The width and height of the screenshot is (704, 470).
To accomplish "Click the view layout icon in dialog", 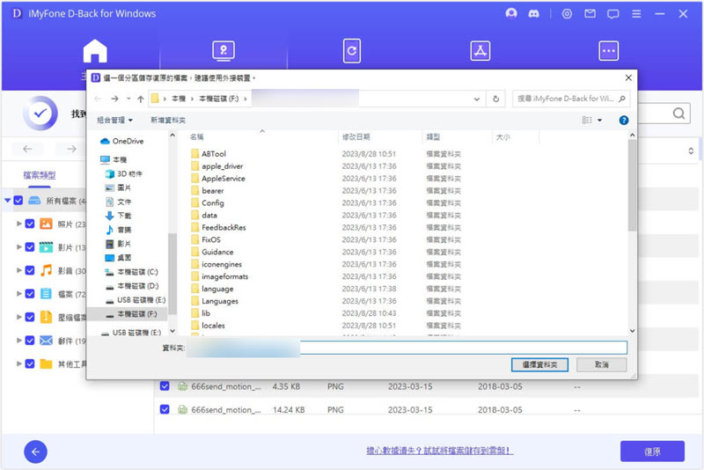I will (587, 120).
